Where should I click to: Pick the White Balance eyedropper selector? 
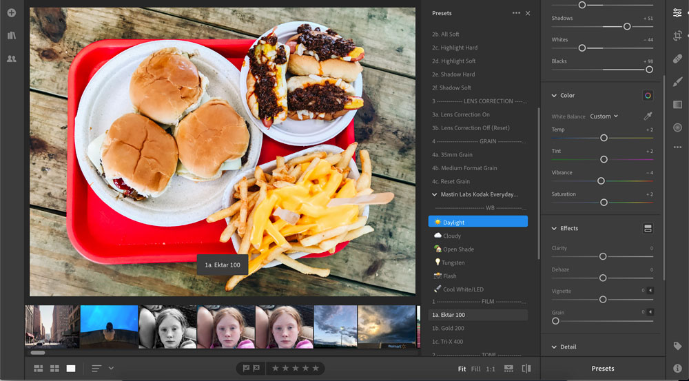(x=648, y=116)
